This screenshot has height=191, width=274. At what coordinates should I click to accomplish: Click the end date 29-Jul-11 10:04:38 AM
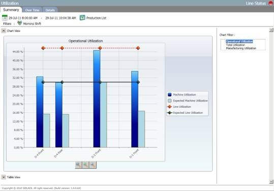(x=60, y=18)
